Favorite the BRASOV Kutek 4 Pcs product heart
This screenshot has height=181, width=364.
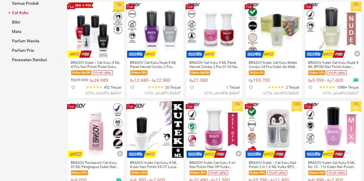click(73, 87)
